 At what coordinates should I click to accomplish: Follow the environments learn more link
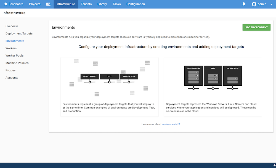click(169, 124)
